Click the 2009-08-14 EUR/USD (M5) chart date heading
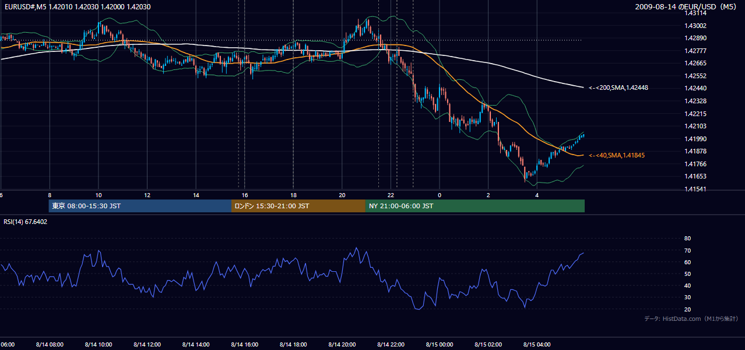The width and height of the screenshot is (745, 350). click(686, 6)
